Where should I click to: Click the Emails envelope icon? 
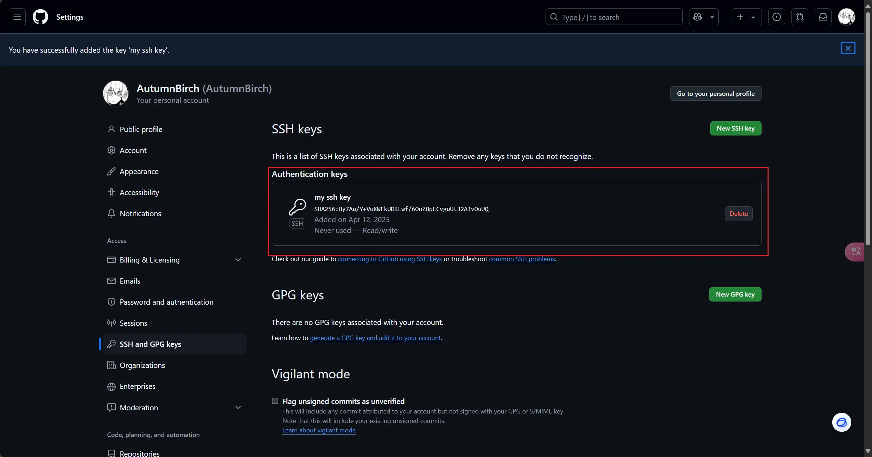click(112, 281)
